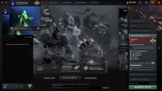Click the role queue tokens progress bar
This screenshot has height=91, width=162.
[x=143, y=65]
